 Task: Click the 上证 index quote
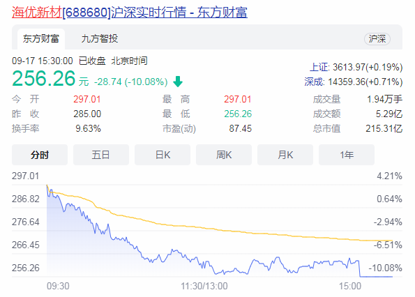tap(356, 67)
